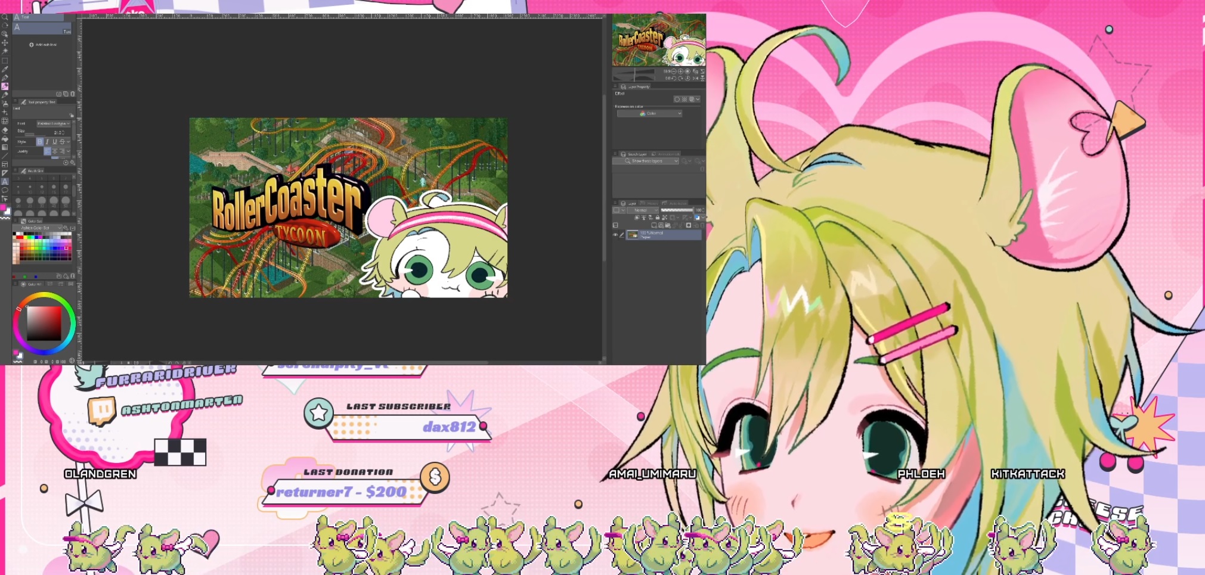Select the Text sub tool entry

tap(42, 29)
